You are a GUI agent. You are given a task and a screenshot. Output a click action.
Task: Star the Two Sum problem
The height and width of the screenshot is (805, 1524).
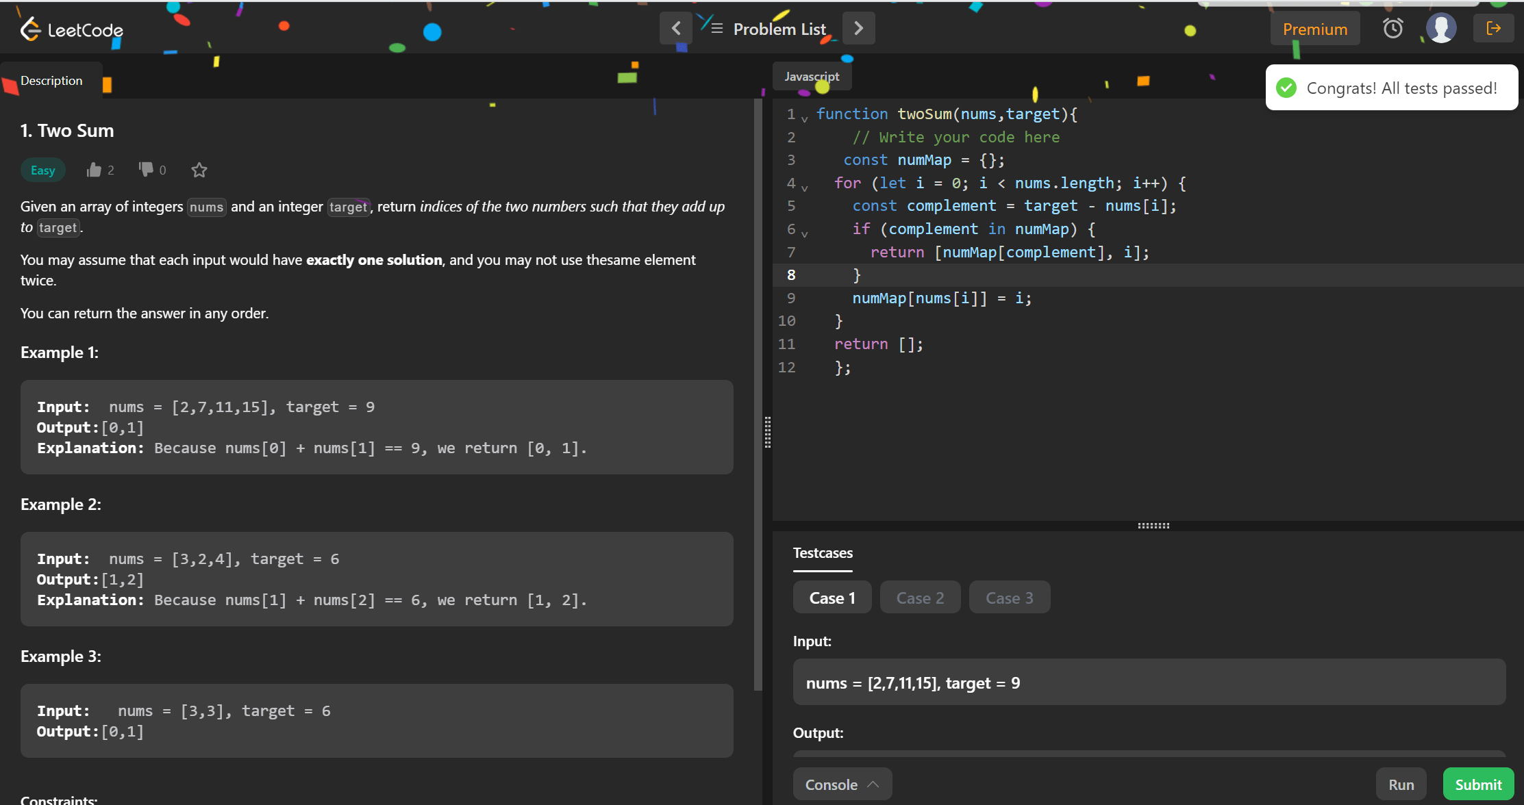coord(199,170)
